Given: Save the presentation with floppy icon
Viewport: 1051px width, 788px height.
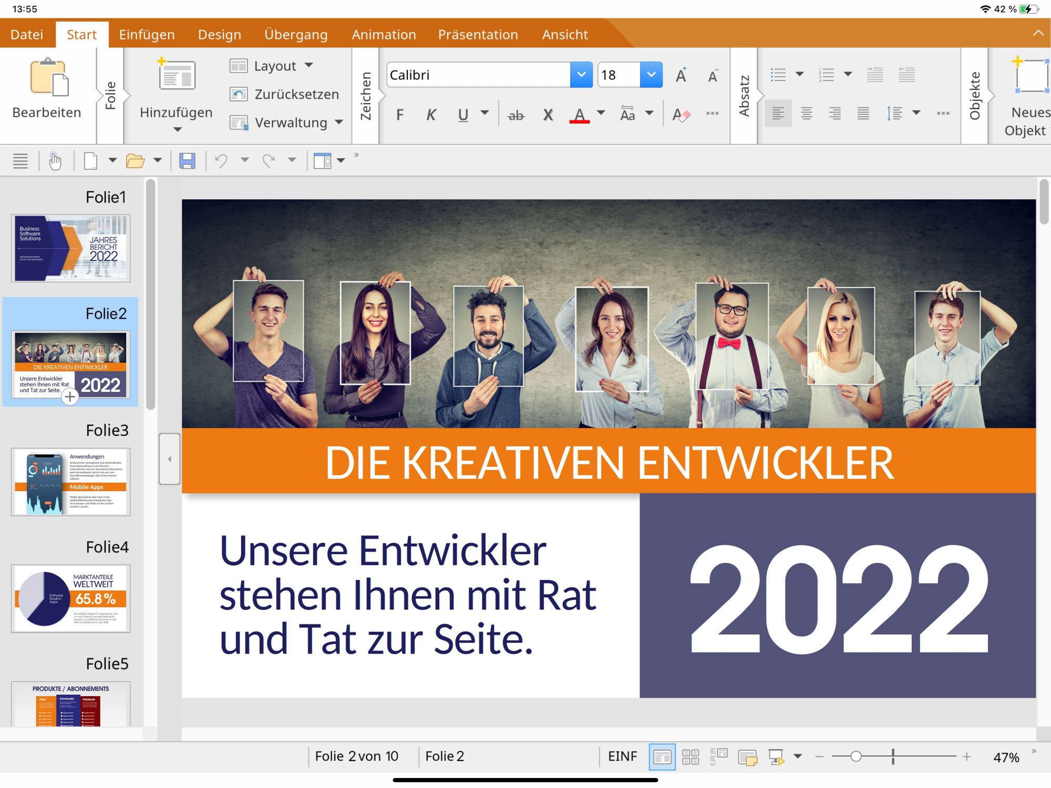Looking at the screenshot, I should [187, 161].
